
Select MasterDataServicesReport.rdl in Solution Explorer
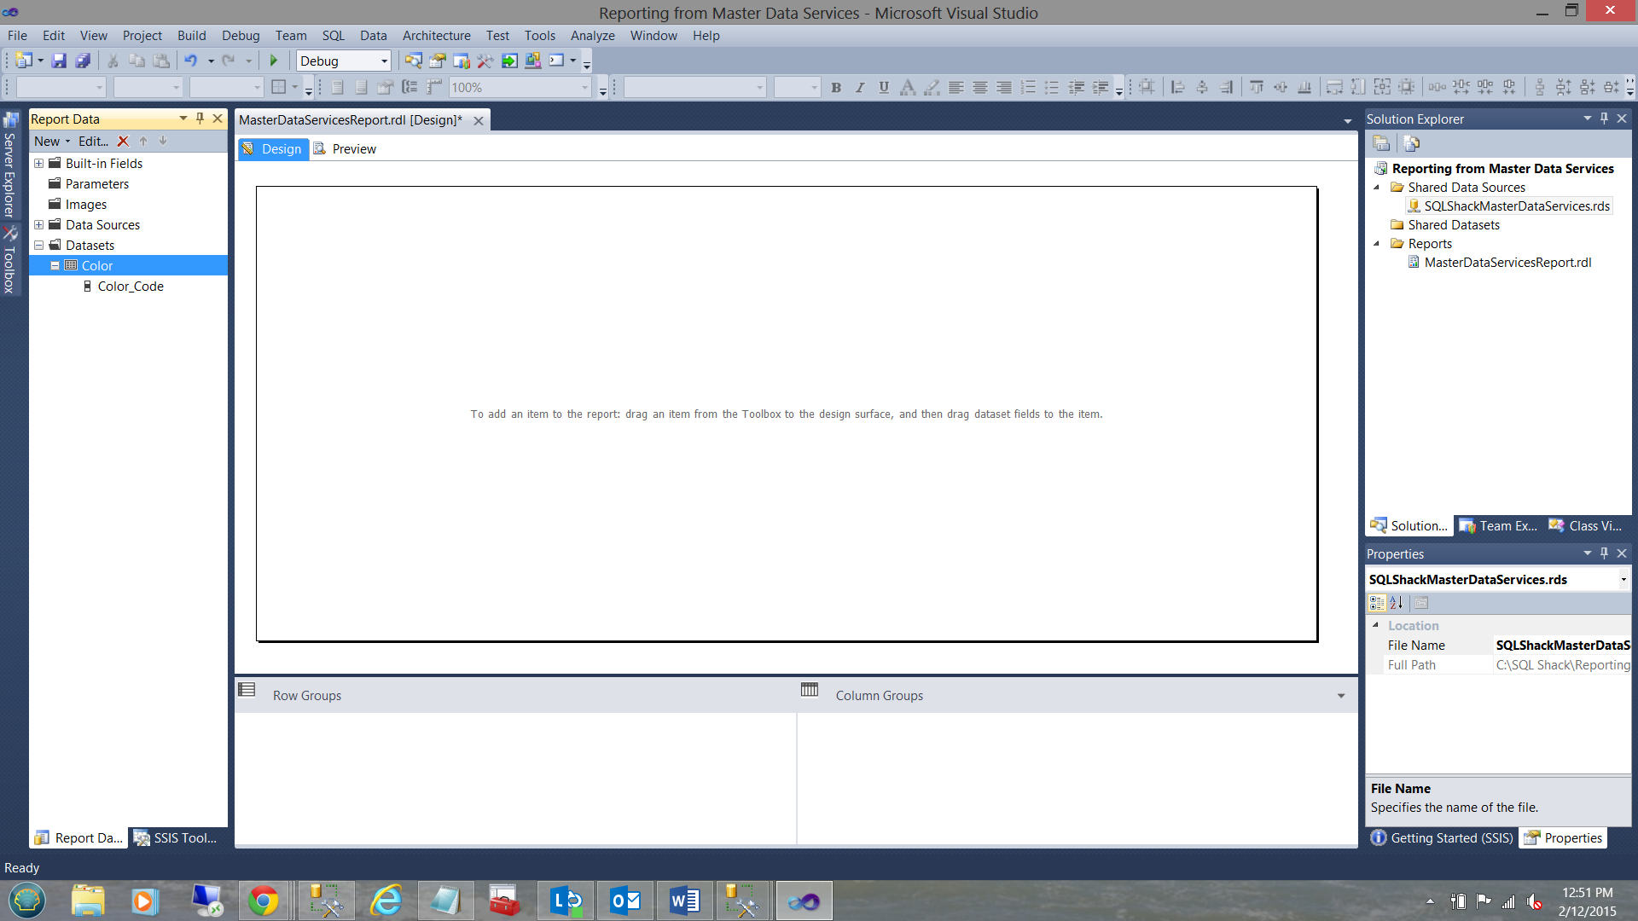(1507, 263)
